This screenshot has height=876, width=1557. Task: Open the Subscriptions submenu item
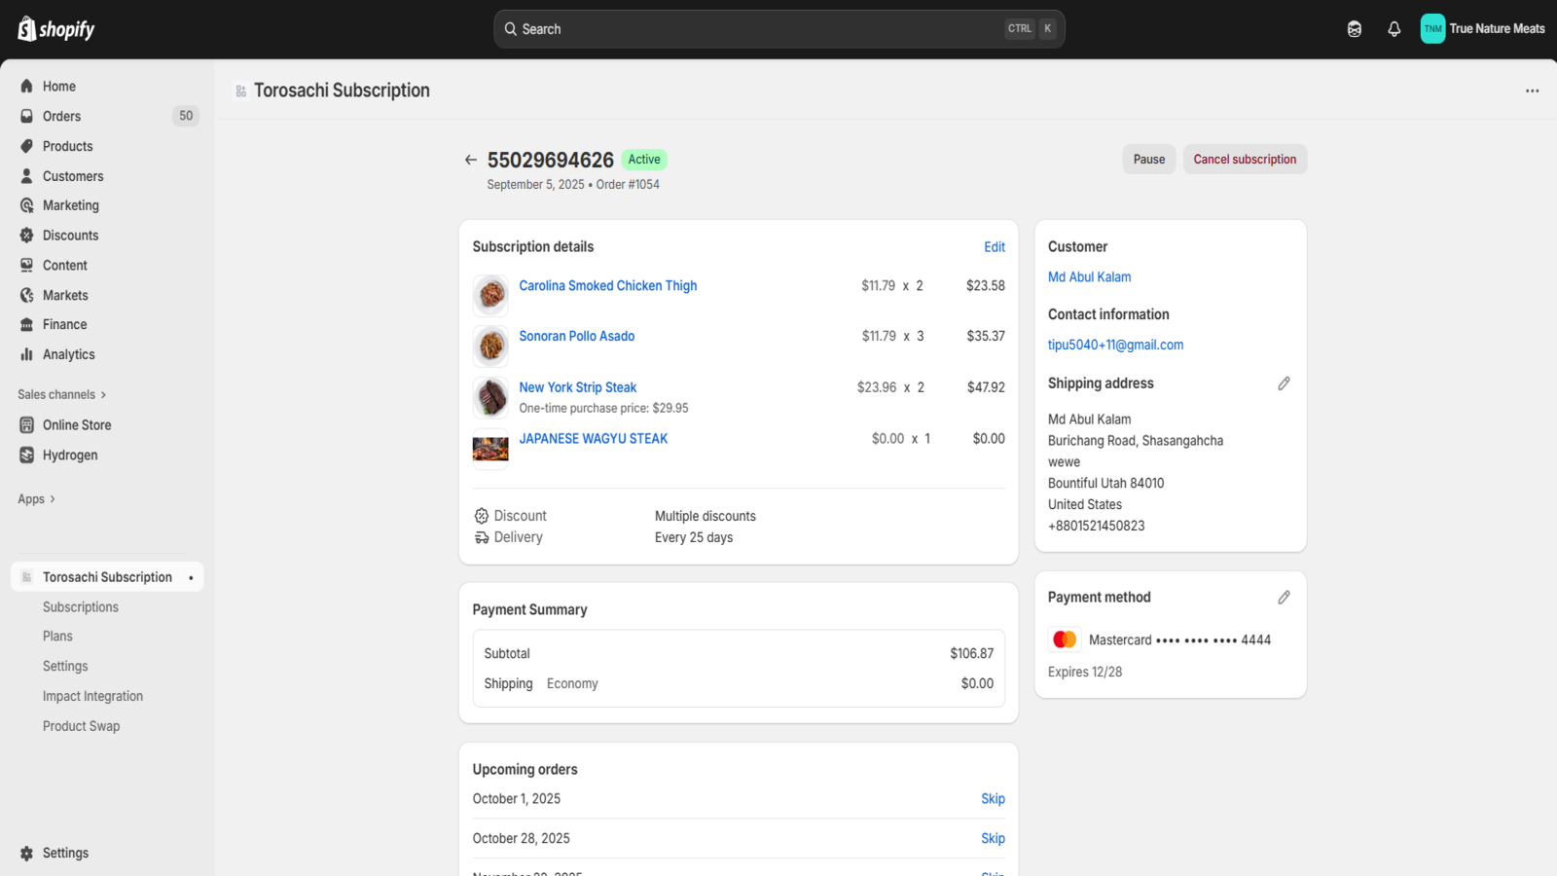[x=81, y=607]
